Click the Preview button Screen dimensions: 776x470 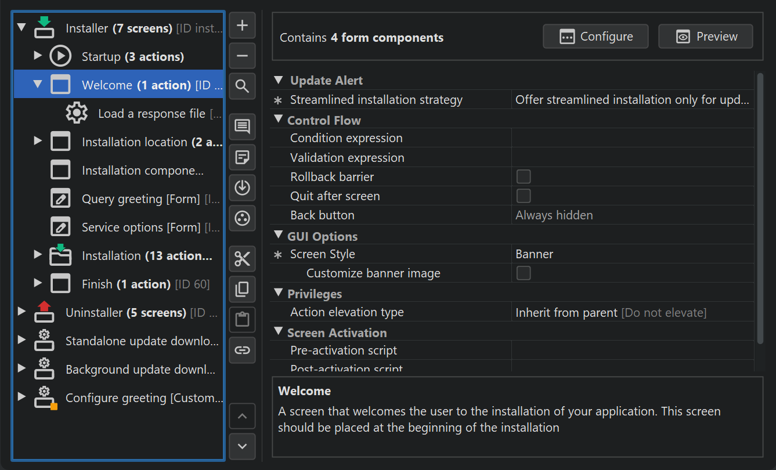[x=705, y=37]
